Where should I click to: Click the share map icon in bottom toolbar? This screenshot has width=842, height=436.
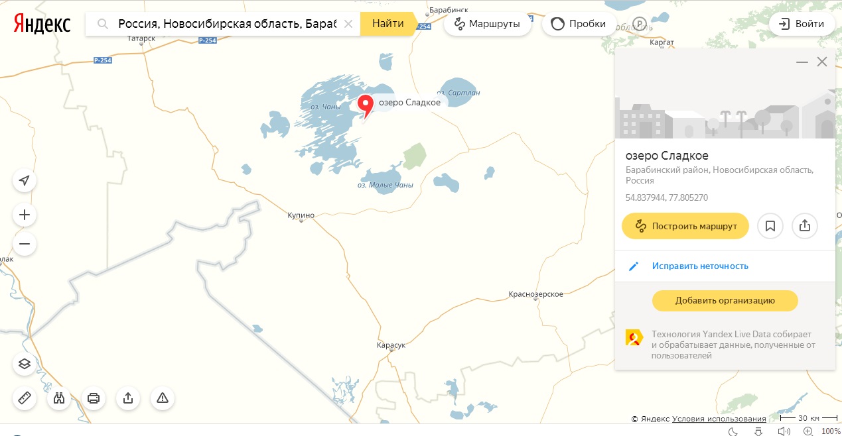click(128, 398)
